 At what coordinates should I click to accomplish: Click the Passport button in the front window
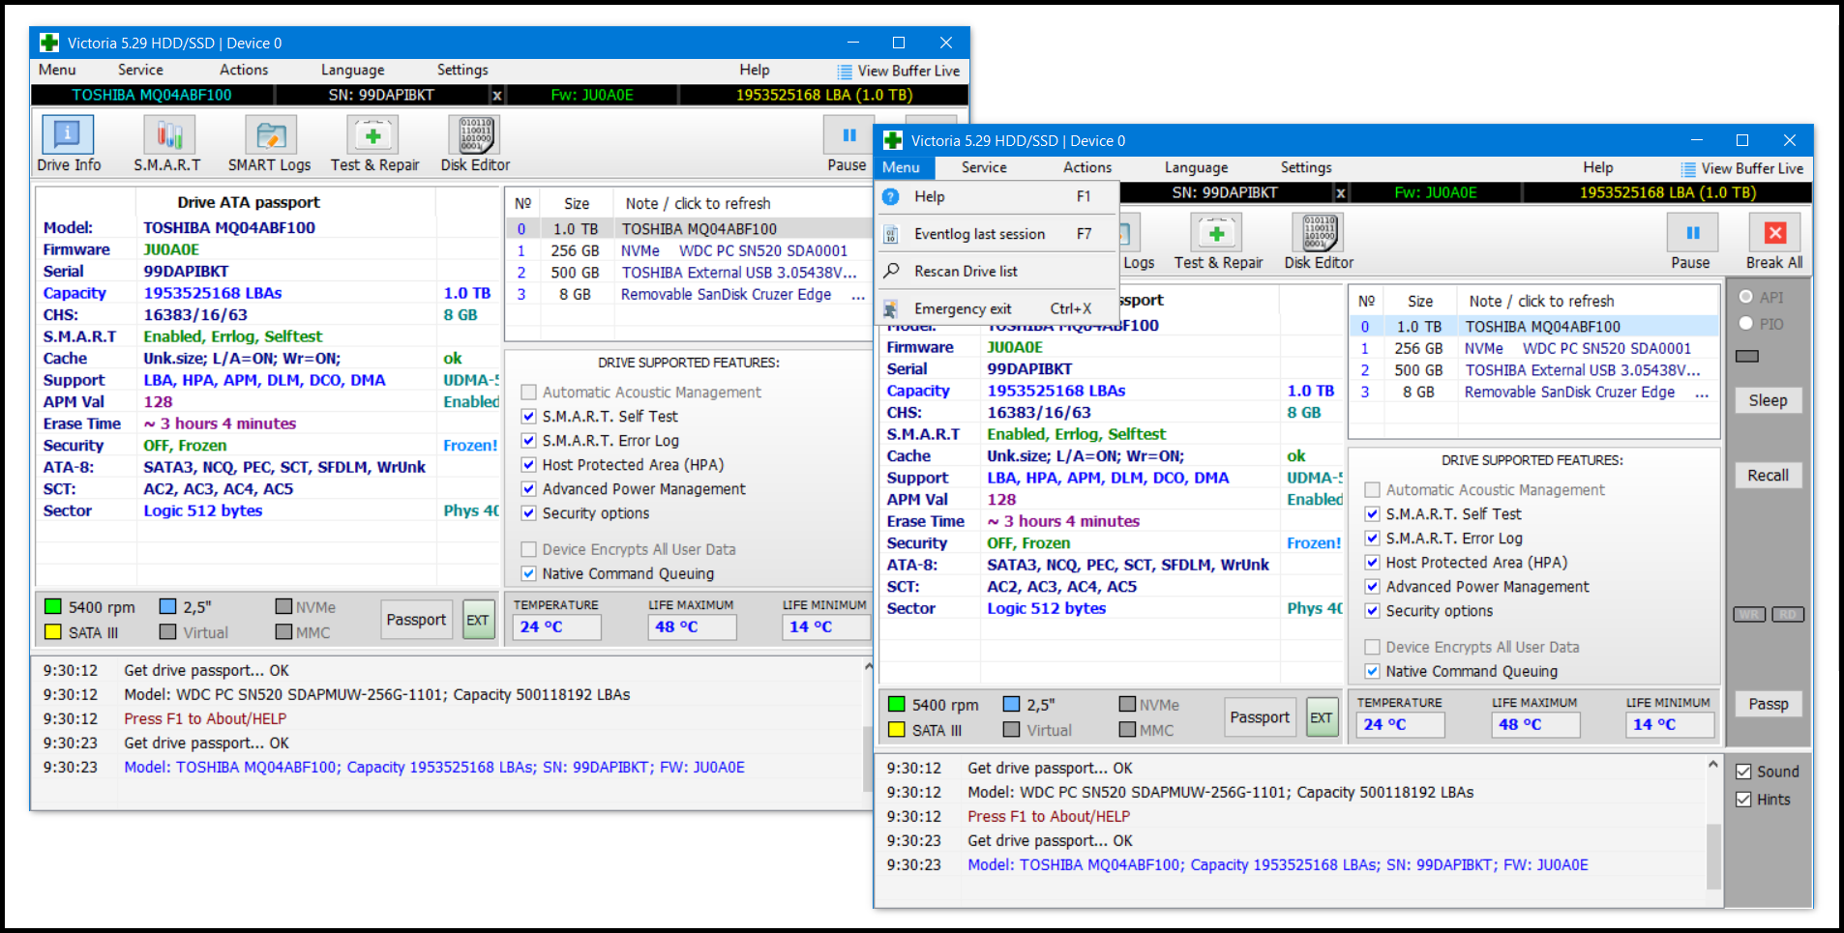click(1260, 717)
